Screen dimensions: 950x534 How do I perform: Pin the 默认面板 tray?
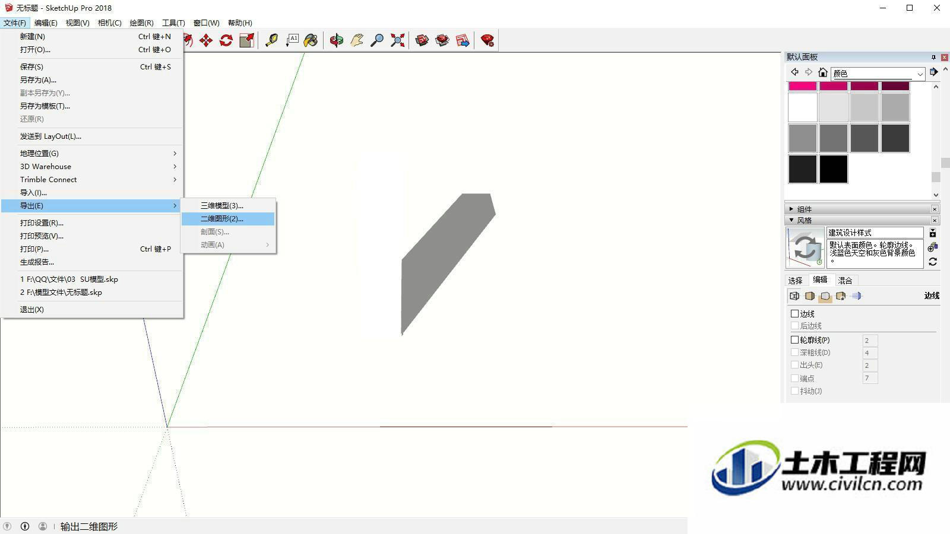(x=933, y=57)
